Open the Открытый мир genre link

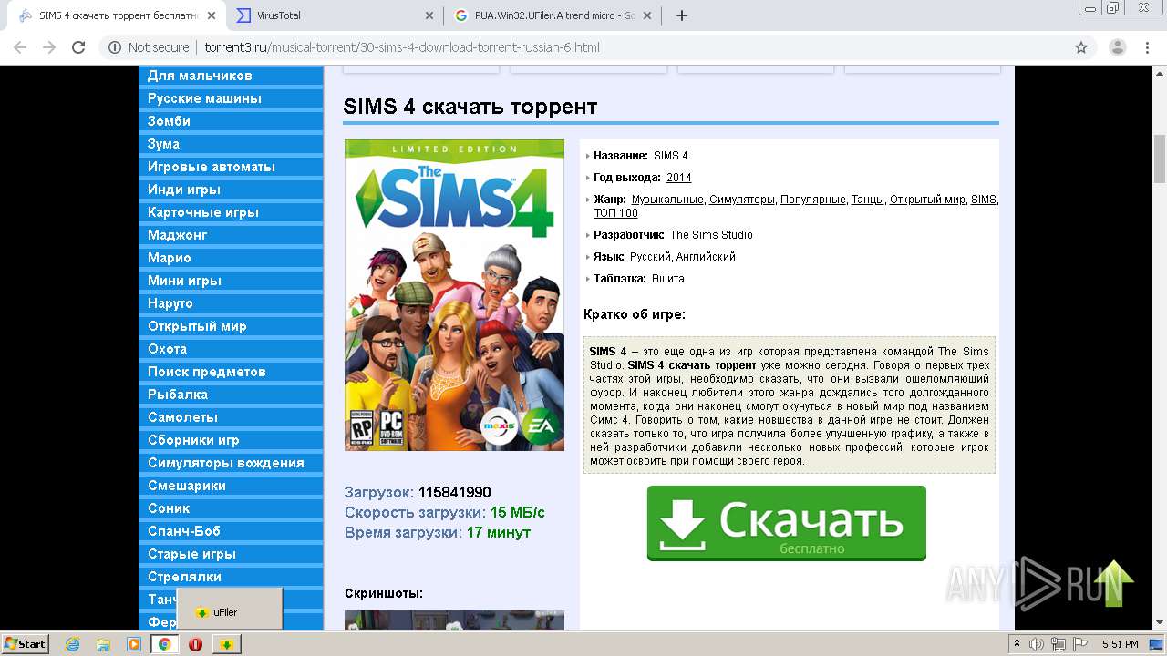pyautogui.click(x=927, y=200)
